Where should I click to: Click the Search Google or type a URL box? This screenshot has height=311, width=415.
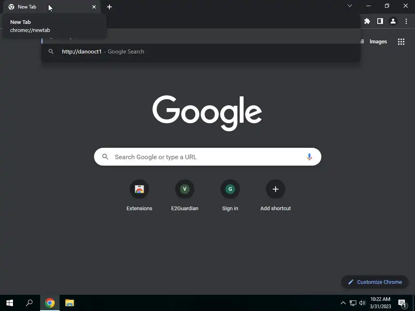pos(207,157)
